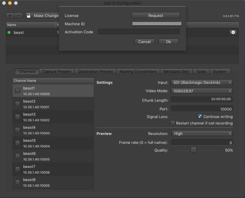The image size is (245, 198).
Task: Select channel address 10.39.1.40:10001
Action: tap(36, 107)
